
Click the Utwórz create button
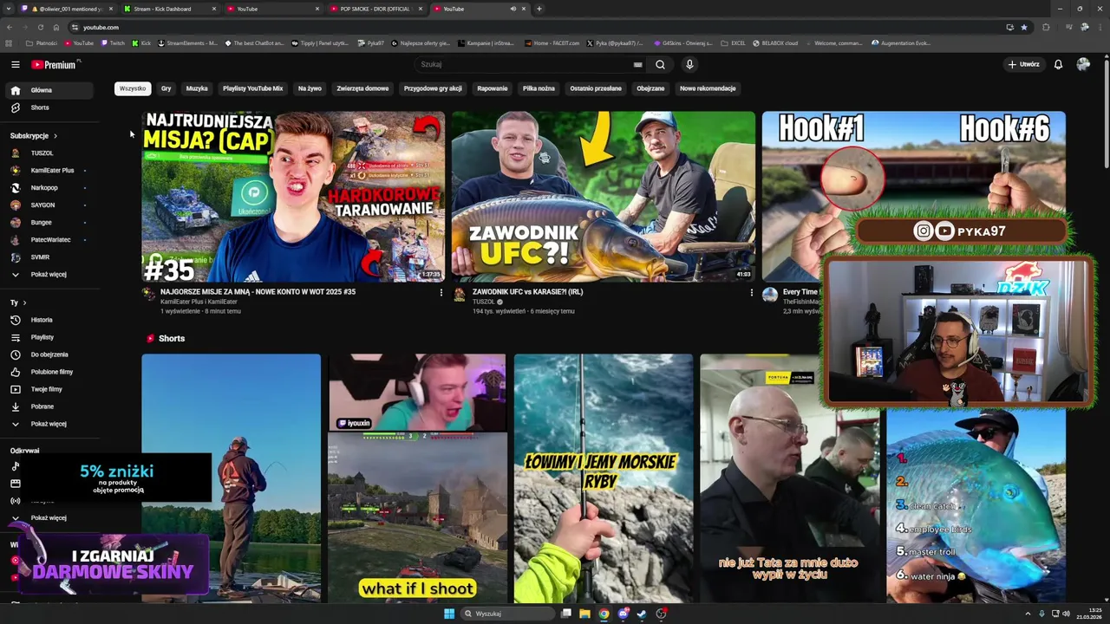tap(1023, 64)
